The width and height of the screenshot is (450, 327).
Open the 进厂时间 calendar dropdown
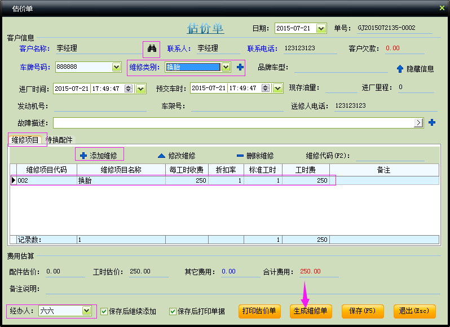[140, 89]
